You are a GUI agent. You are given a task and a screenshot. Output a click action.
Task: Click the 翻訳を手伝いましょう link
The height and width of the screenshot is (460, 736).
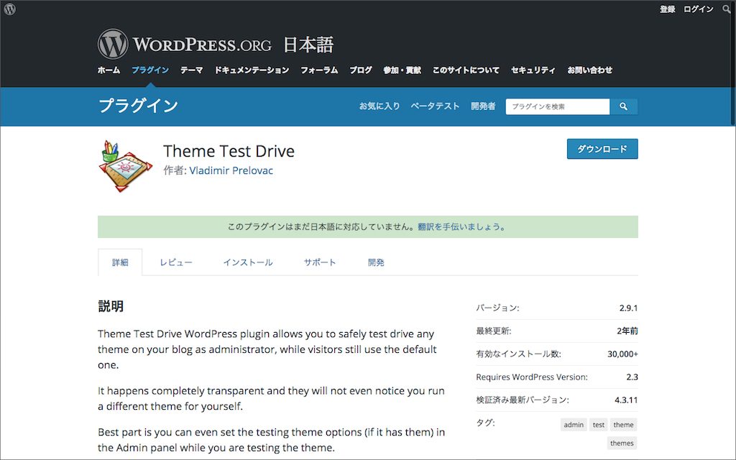click(462, 226)
